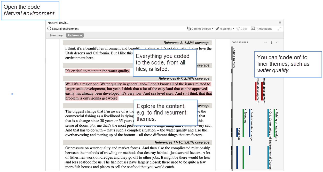The width and height of the screenshot is (323, 172).
Task: Close the Code Stripes panel
Action: 277,42
